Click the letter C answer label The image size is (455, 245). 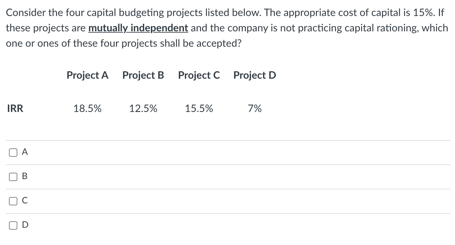(25, 201)
